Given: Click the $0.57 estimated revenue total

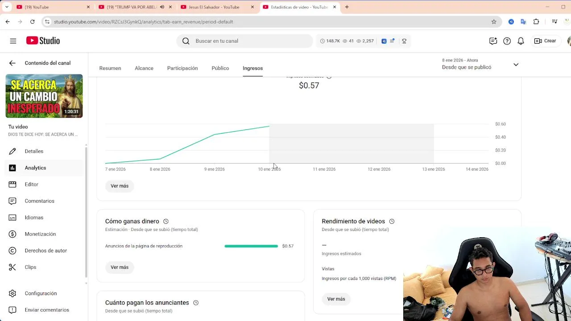Looking at the screenshot, I should click(x=309, y=85).
